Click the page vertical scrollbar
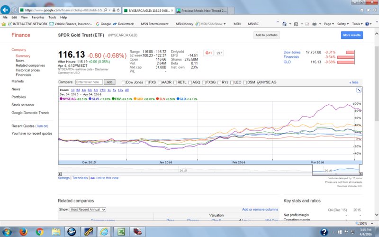 click(x=377, y=83)
